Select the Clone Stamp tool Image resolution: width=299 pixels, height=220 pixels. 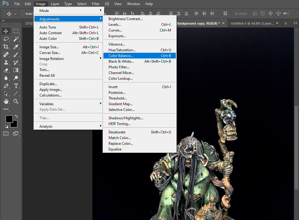[6, 62]
